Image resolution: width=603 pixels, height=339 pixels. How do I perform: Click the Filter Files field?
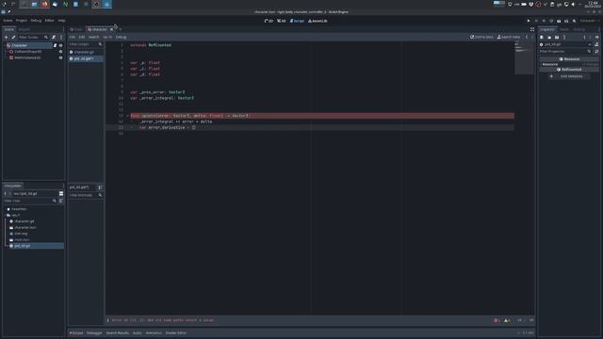[x=29, y=201]
